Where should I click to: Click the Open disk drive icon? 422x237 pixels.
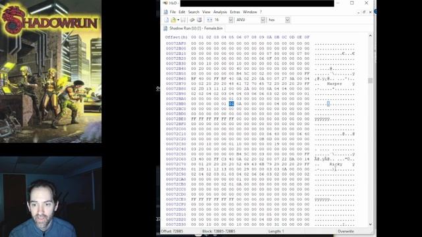(x=199, y=20)
